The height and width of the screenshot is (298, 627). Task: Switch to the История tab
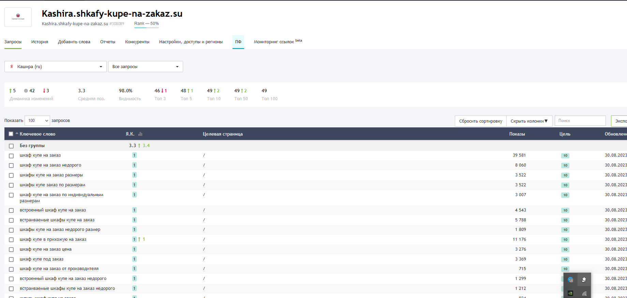pos(40,42)
